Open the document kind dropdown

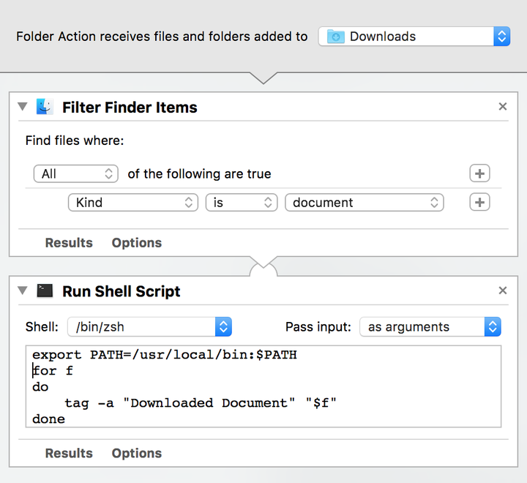[365, 203]
